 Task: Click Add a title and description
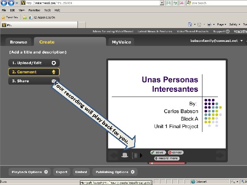click(x=38, y=52)
